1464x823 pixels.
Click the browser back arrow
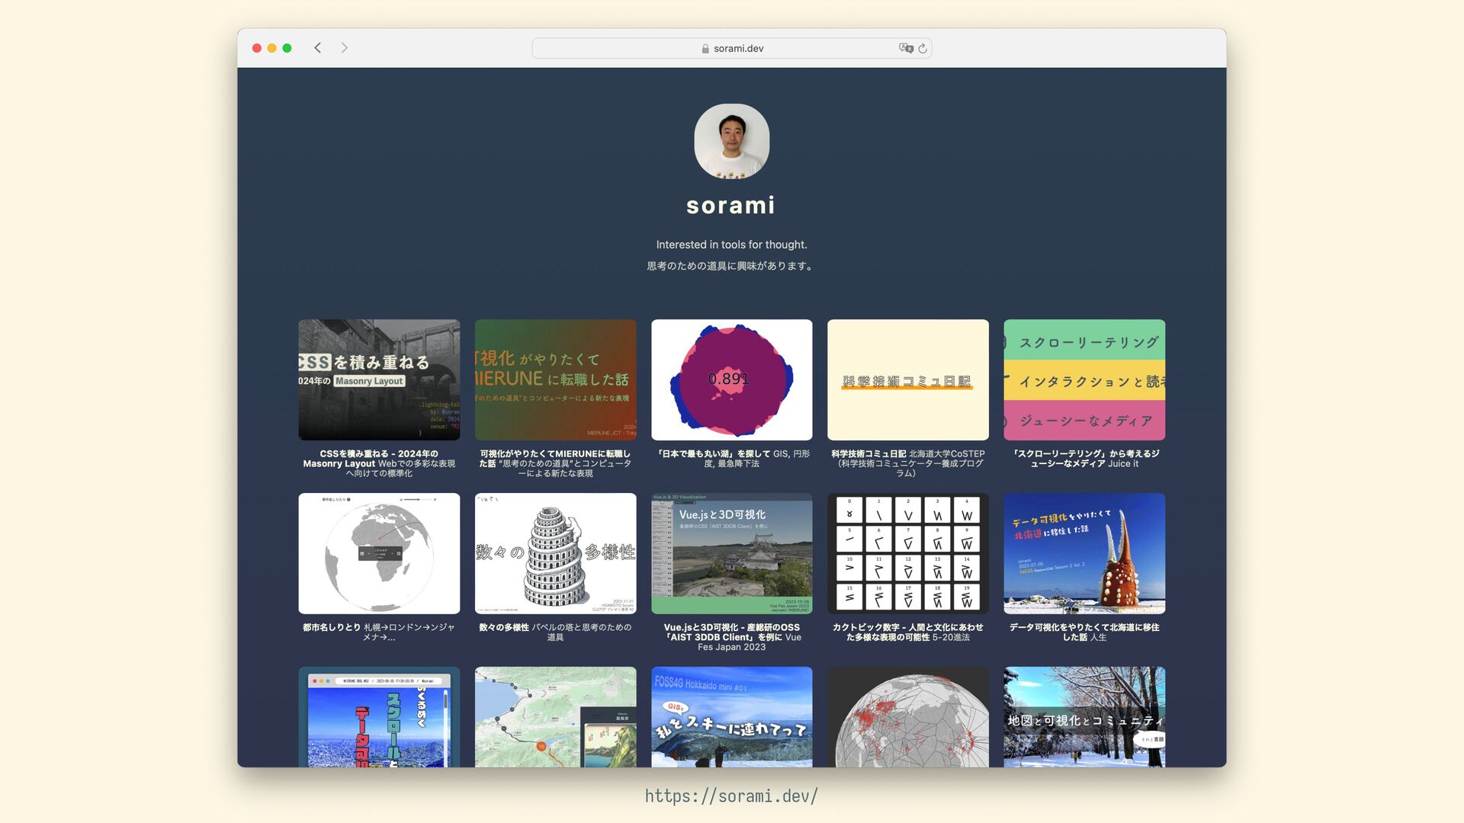(317, 48)
